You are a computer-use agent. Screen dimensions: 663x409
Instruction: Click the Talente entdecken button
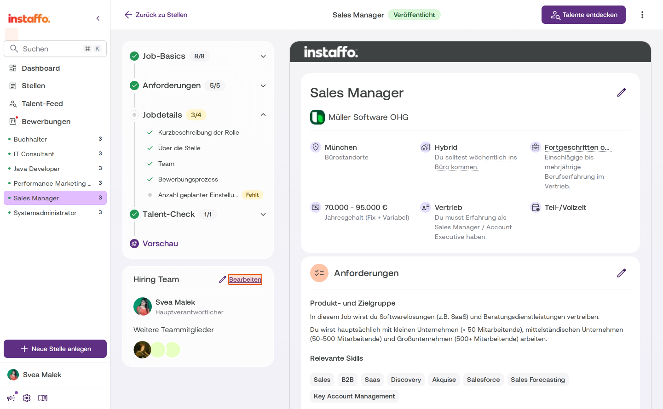point(583,15)
